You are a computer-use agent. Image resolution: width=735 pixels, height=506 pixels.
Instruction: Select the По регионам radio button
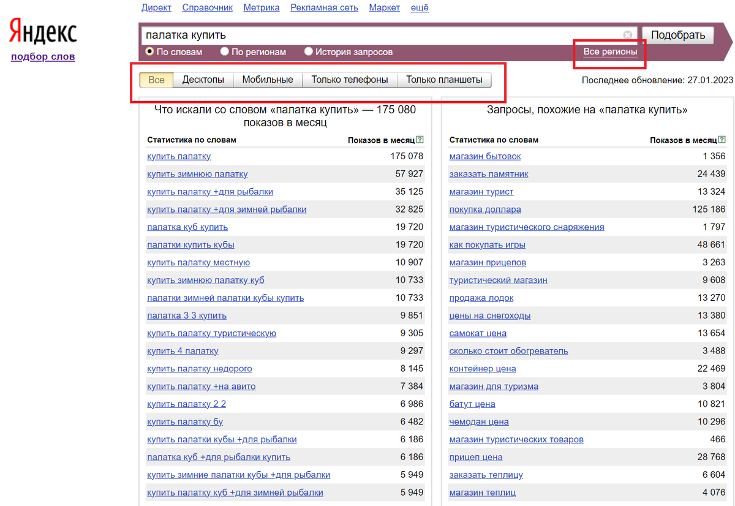(224, 52)
